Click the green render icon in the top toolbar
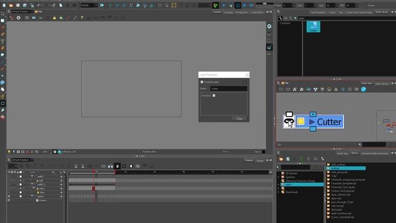This screenshot has height=223, width=396. coord(215,5)
